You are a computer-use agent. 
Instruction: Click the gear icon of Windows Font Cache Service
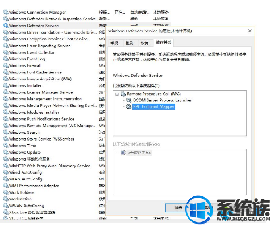(x=6, y=72)
